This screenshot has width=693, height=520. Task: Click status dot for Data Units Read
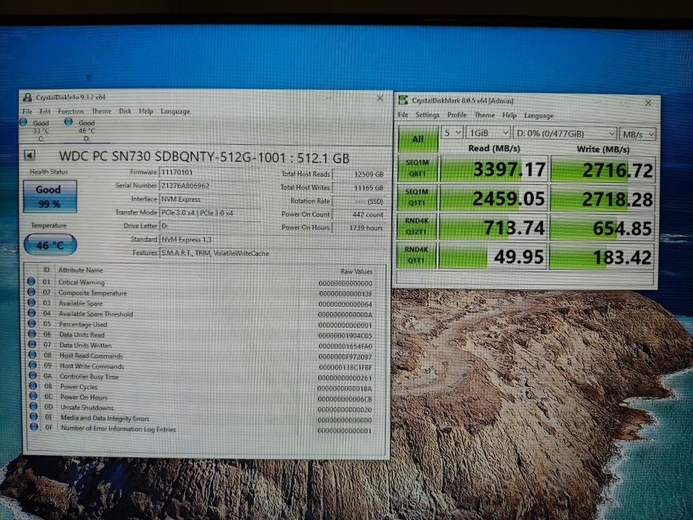coord(32,334)
